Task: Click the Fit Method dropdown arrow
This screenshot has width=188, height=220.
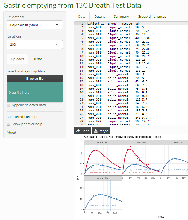Action: point(57,25)
